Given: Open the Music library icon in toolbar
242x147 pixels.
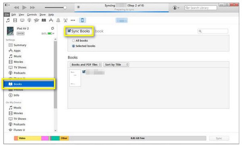Looking at the screenshot, I should [8, 20].
